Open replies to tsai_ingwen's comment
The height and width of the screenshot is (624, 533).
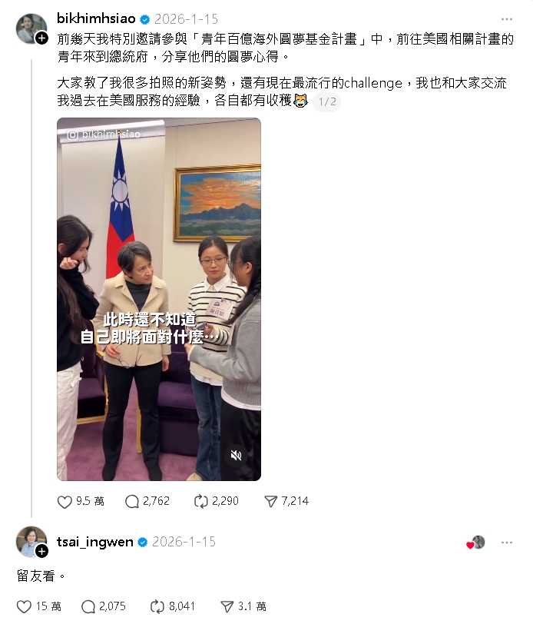coord(88,606)
